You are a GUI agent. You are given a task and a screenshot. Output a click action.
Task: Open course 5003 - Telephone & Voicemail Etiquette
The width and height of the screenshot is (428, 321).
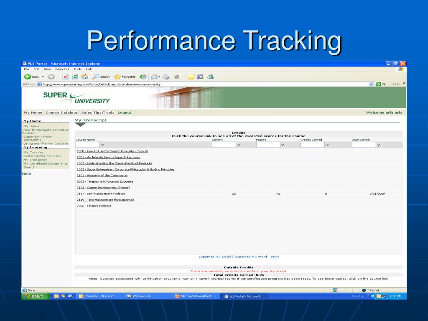pos(105,181)
